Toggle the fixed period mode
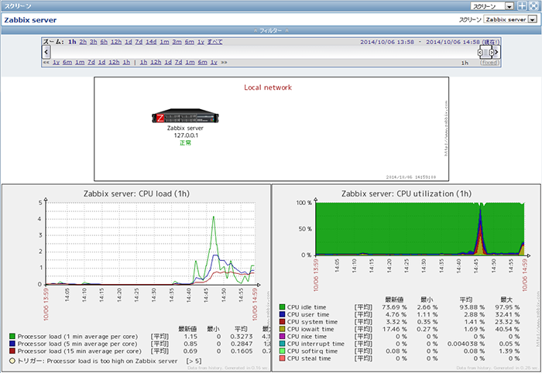Viewport: 542px width, 373px height. [489, 62]
